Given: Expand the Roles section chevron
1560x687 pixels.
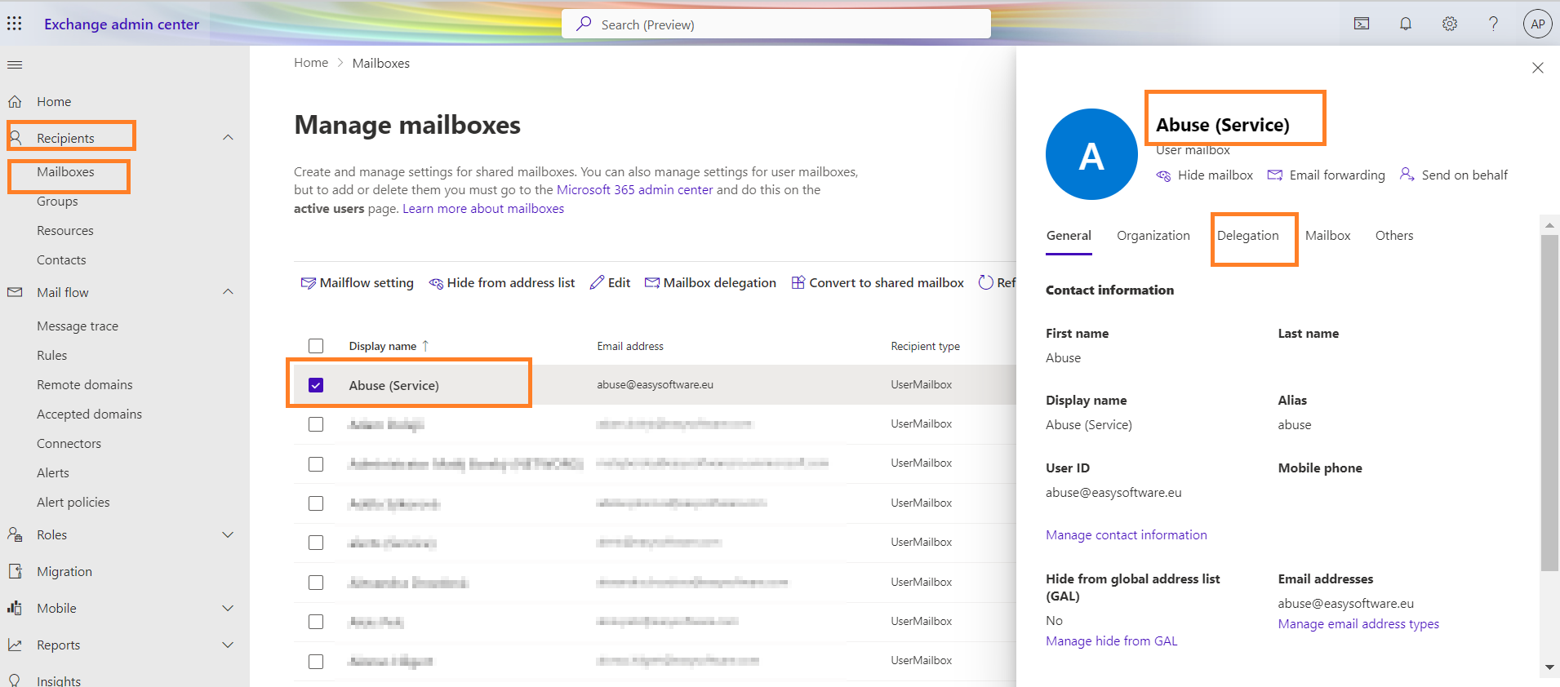Looking at the screenshot, I should coord(229,535).
